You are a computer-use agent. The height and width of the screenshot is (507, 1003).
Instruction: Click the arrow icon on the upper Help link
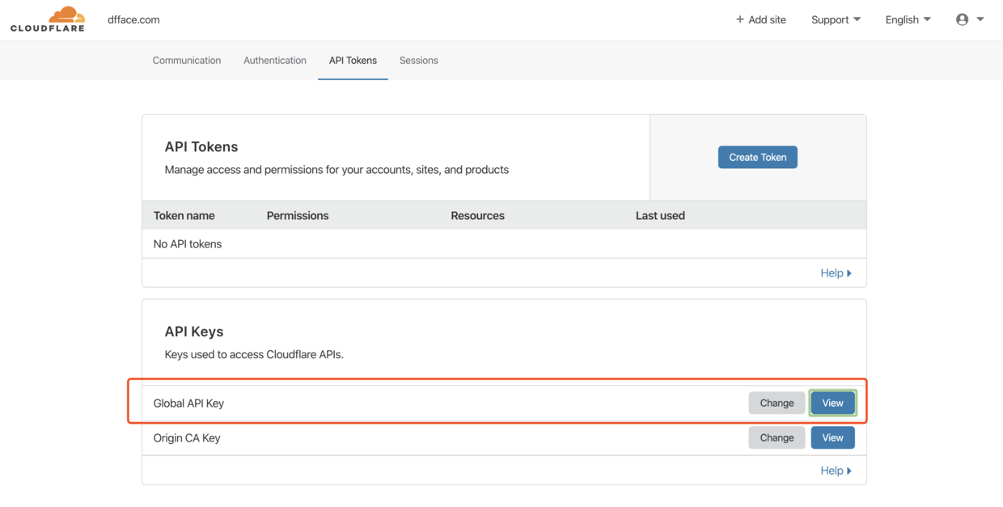tap(850, 273)
